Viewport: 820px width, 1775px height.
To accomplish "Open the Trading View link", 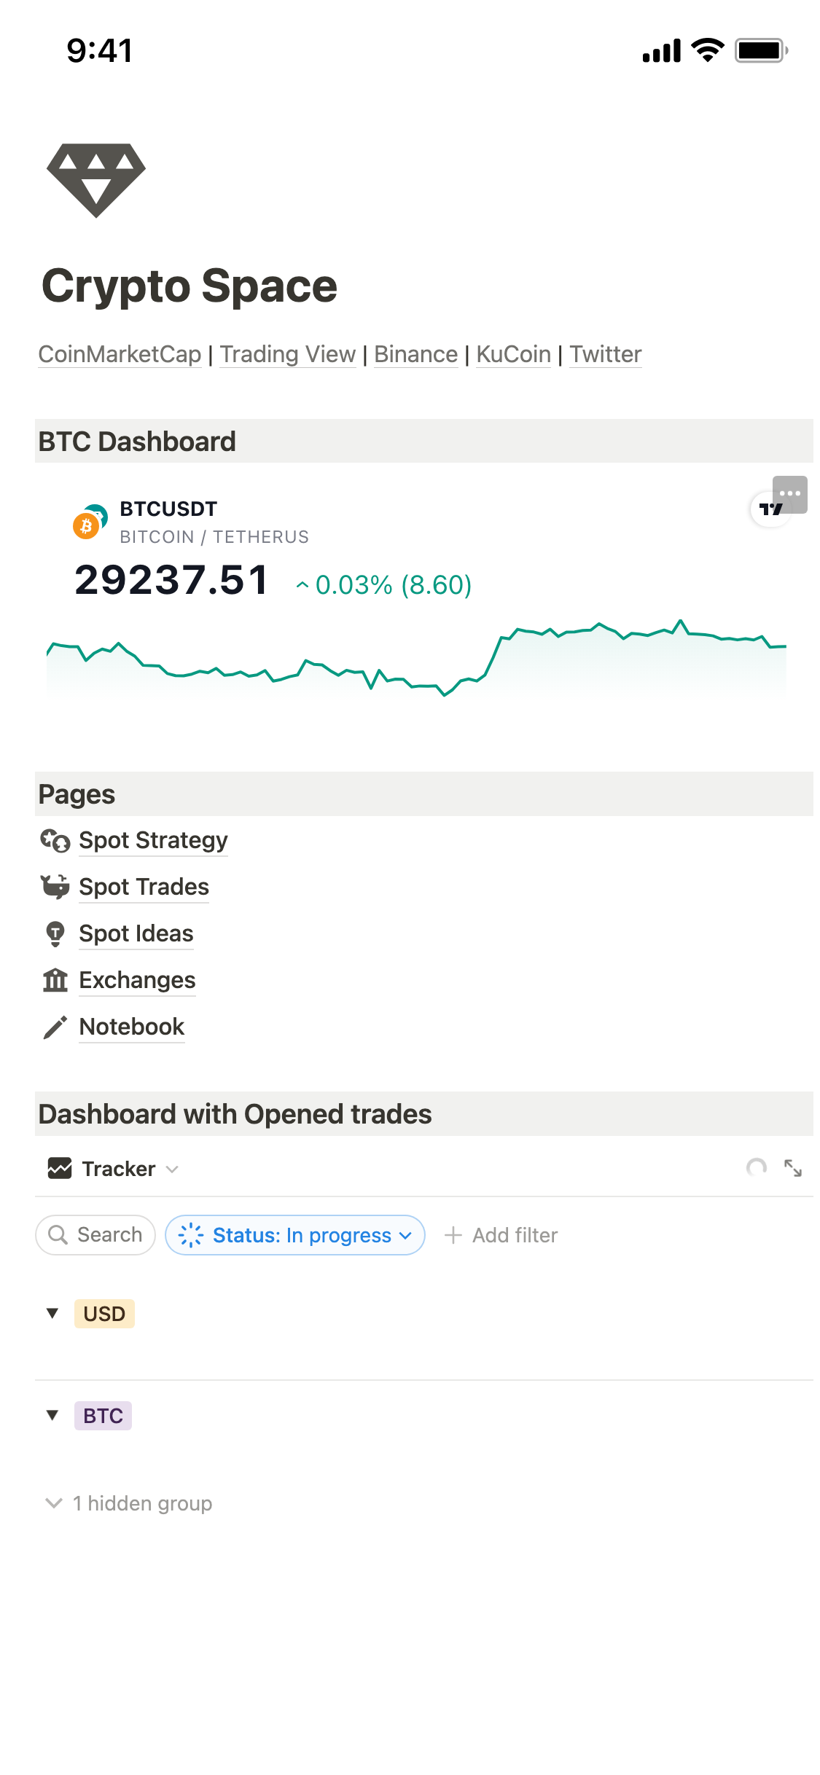I will (x=288, y=354).
